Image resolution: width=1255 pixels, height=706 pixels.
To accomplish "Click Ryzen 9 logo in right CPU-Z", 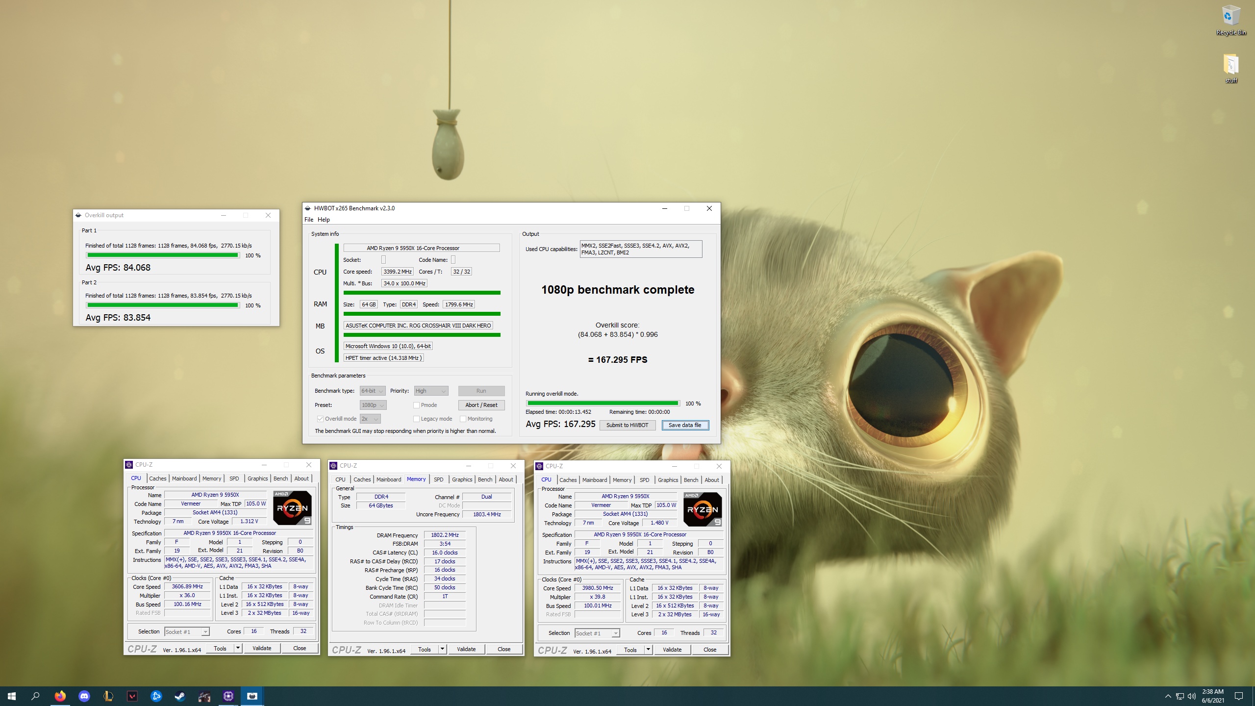I will (703, 509).
